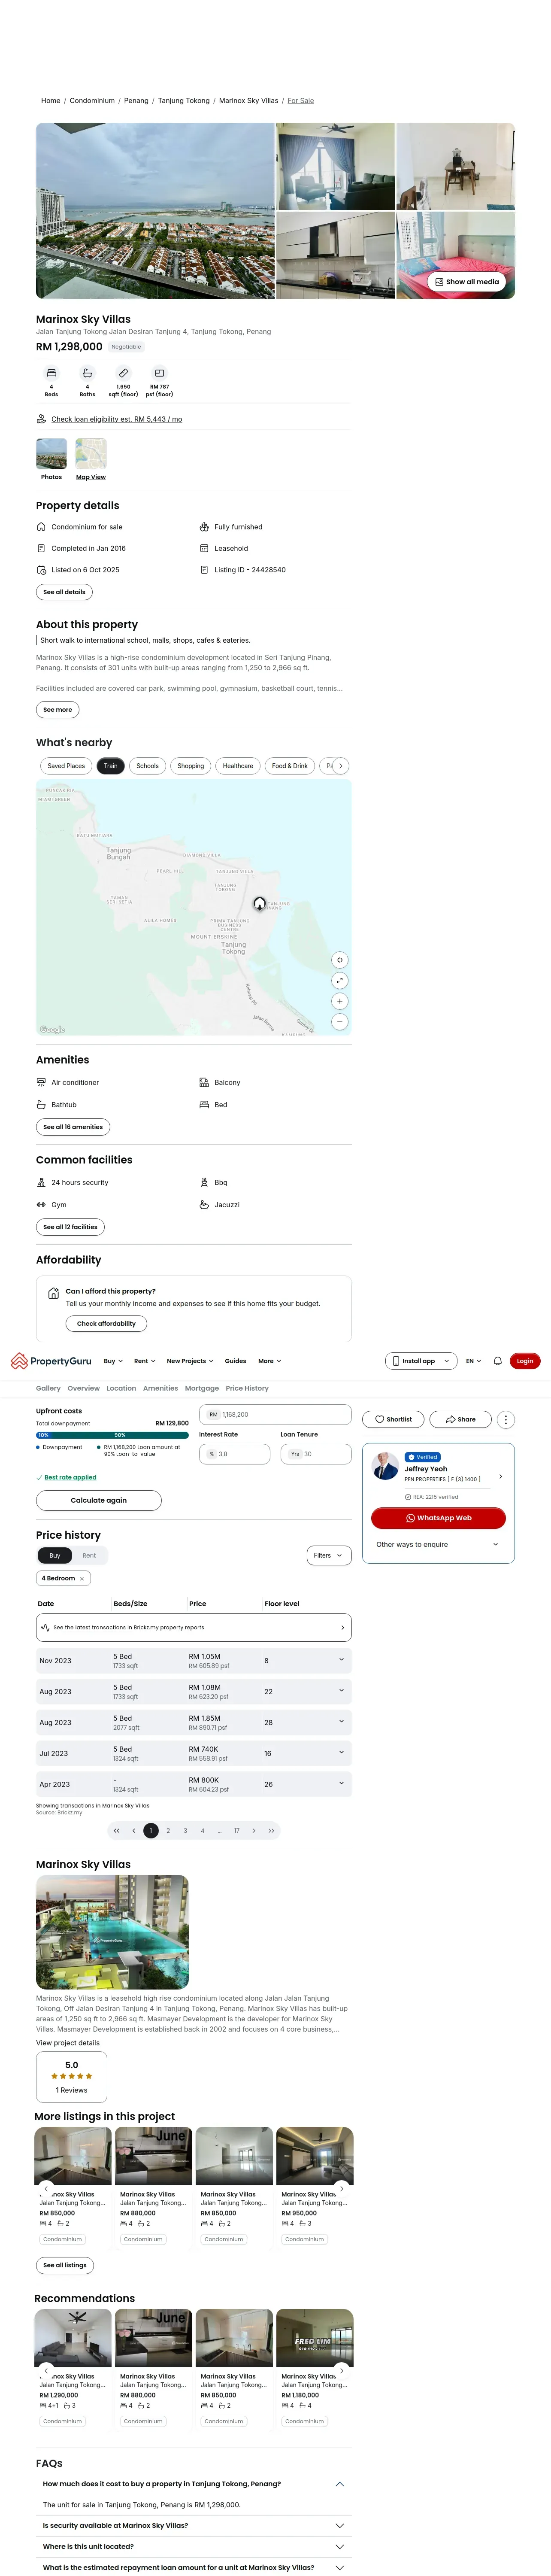551x2576 pixels.
Task: Click the Interest Rate input field
Action: 234,1454
